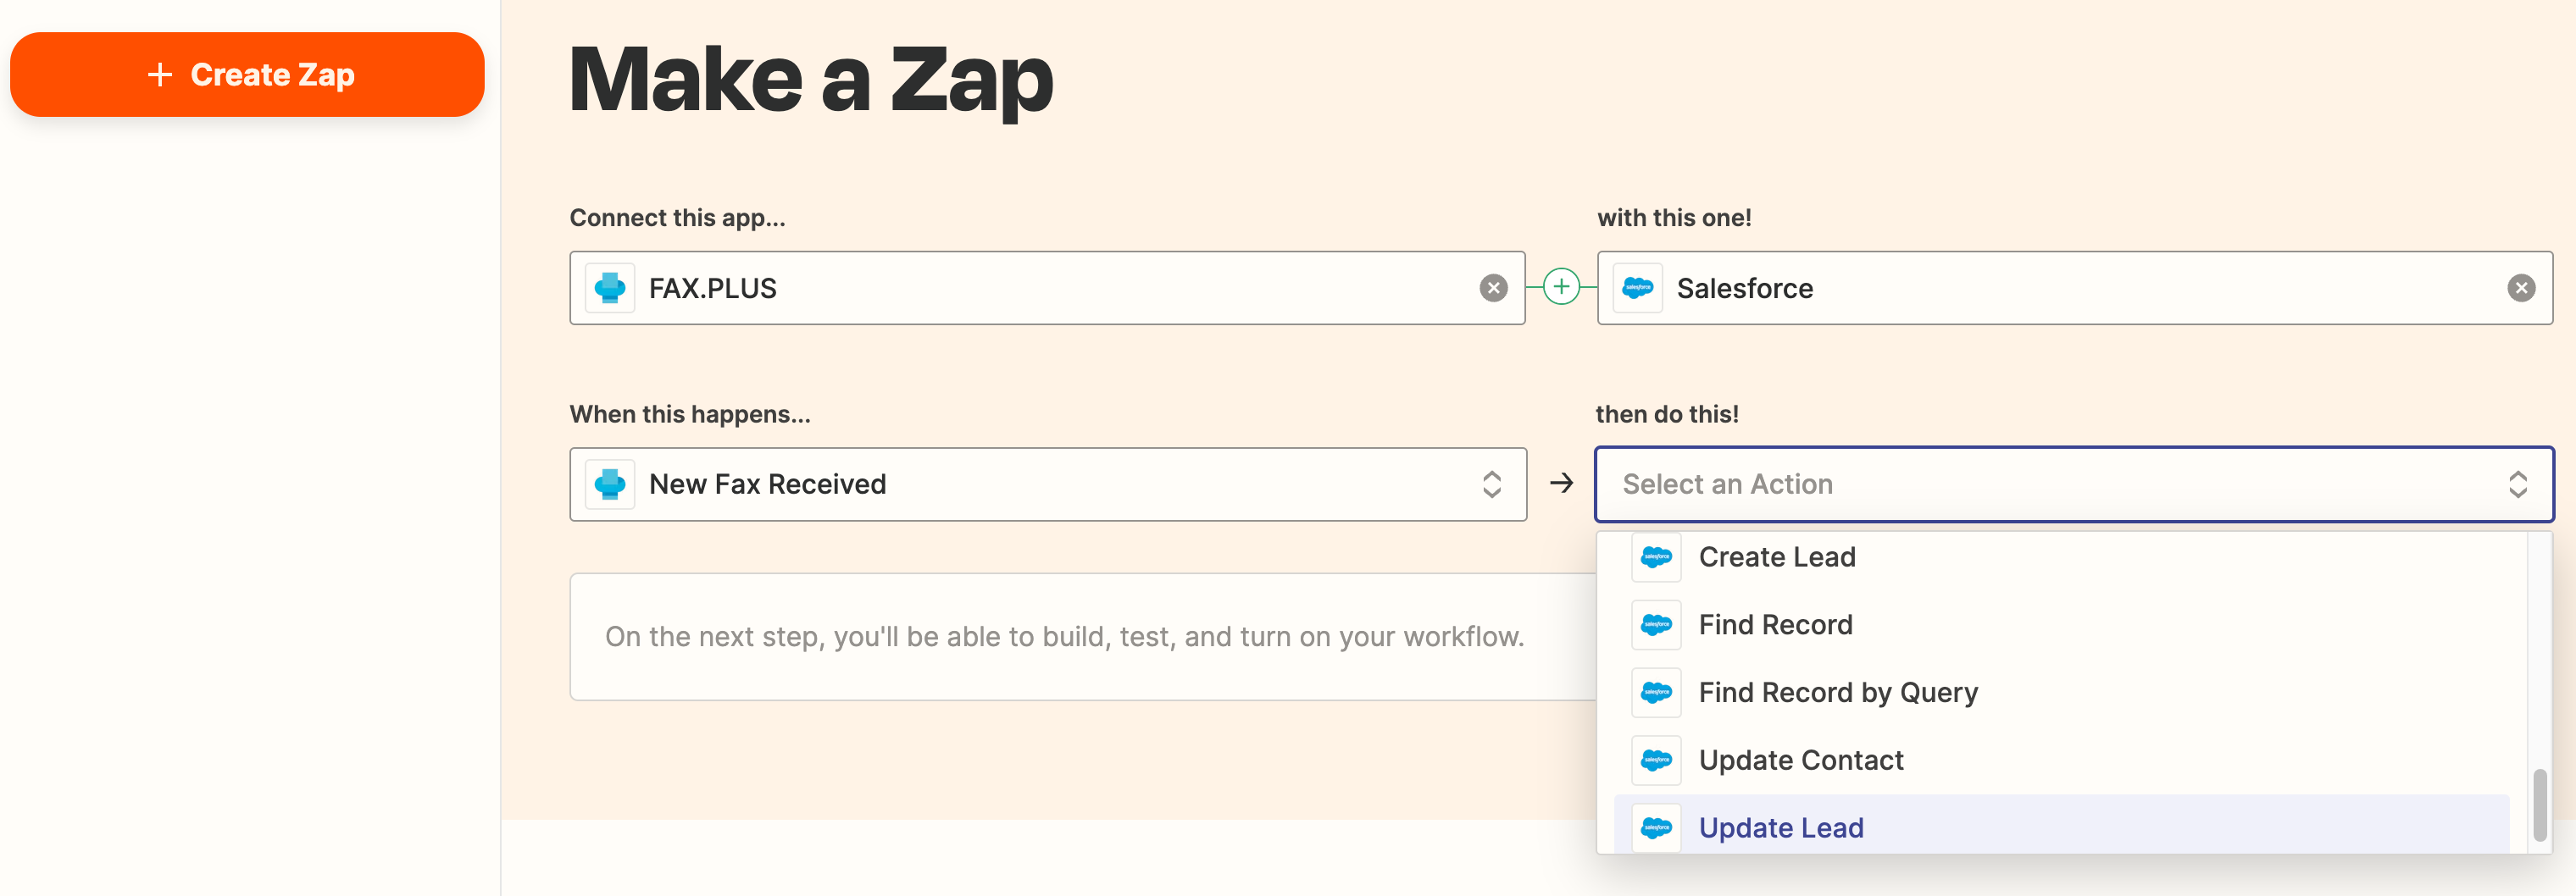
Task: Click Salesforce icon beside Find Record
Action: pyautogui.click(x=1656, y=625)
